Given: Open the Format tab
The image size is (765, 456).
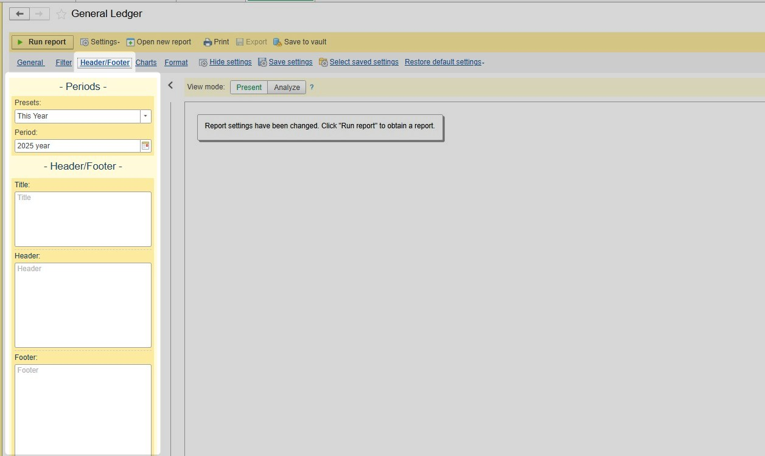Looking at the screenshot, I should [176, 62].
